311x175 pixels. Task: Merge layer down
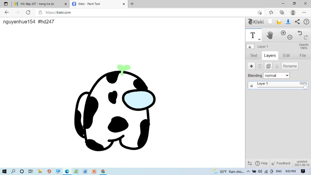[x=277, y=66]
